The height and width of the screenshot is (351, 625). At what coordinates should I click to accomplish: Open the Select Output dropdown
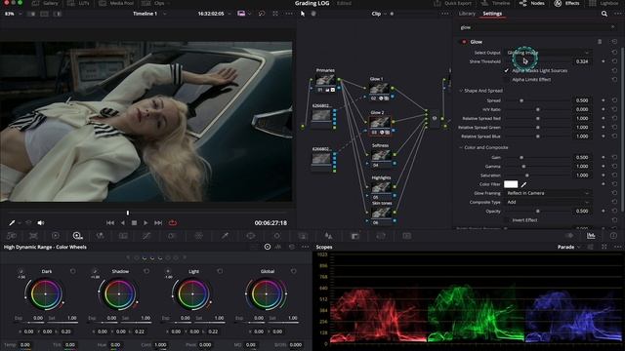[548, 53]
